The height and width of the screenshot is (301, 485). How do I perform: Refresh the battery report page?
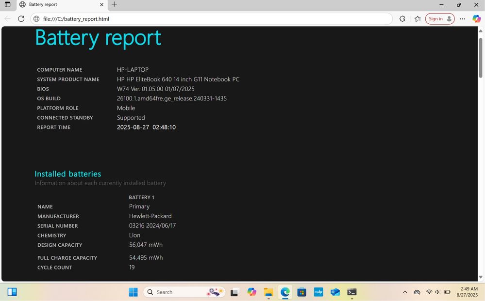tap(21, 19)
